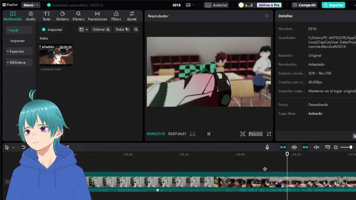Click the SDR - Rec.709 value
The height and width of the screenshot is (200, 356).
(x=320, y=73)
